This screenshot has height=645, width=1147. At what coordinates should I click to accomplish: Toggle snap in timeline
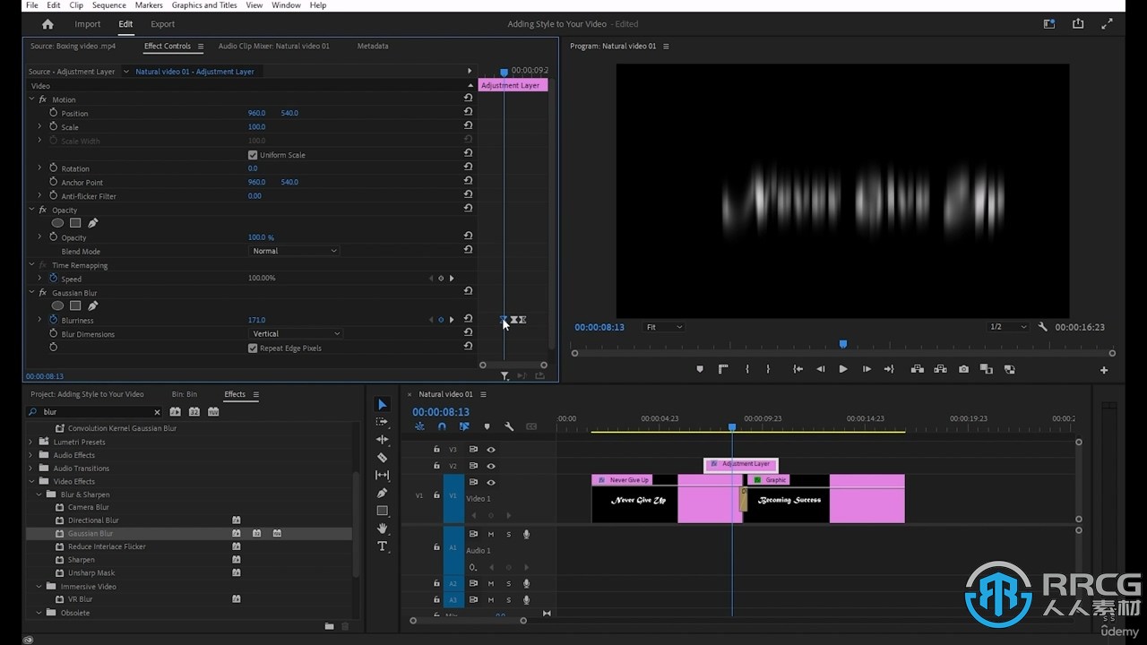(442, 426)
